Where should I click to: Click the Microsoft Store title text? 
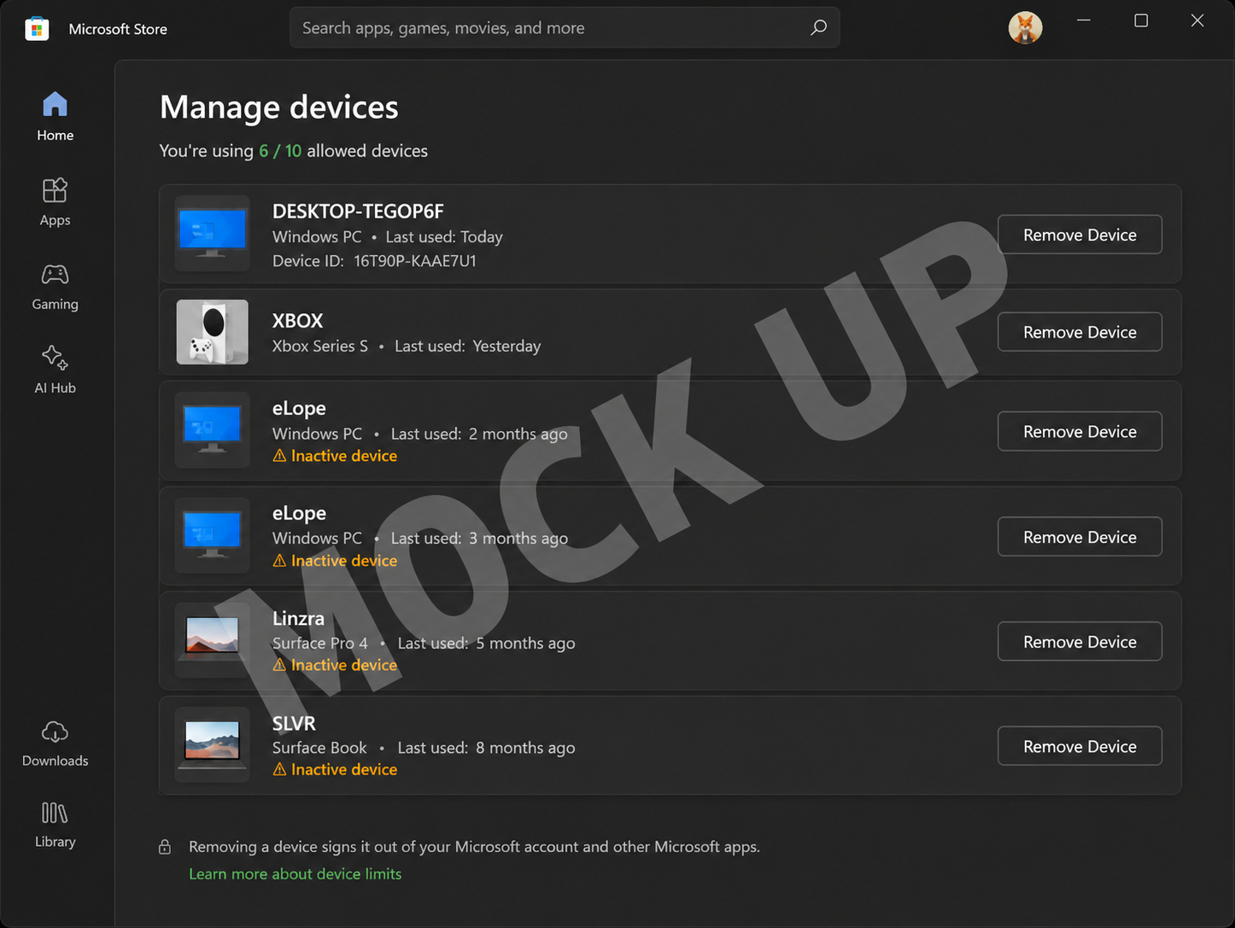118,29
